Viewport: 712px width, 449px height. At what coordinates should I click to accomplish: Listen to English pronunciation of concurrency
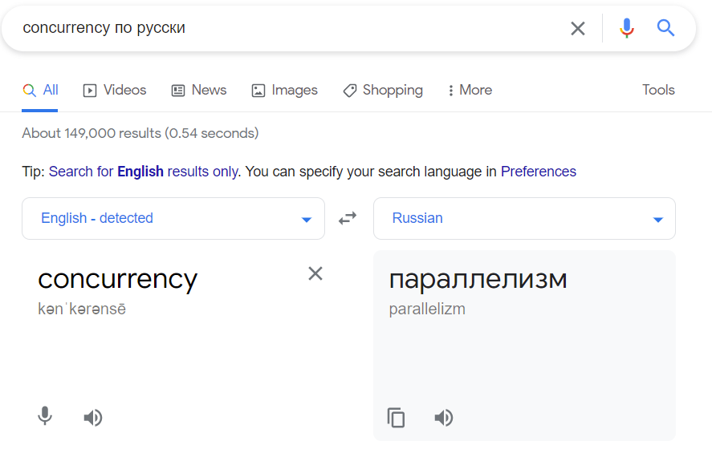pos(93,417)
